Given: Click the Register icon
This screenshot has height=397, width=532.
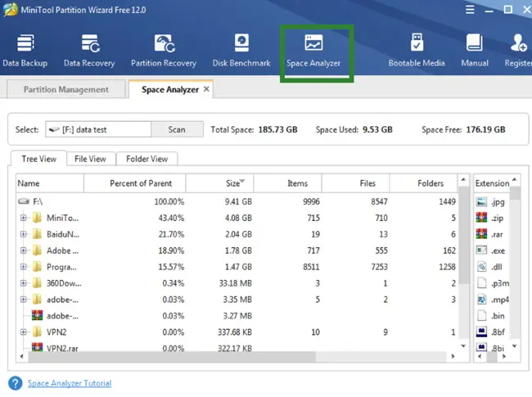Looking at the screenshot, I should tap(518, 50).
